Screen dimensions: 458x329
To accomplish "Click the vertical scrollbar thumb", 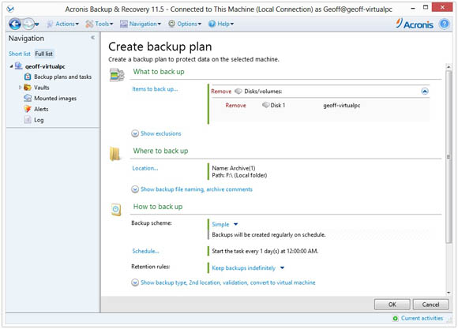I will click(x=449, y=157).
